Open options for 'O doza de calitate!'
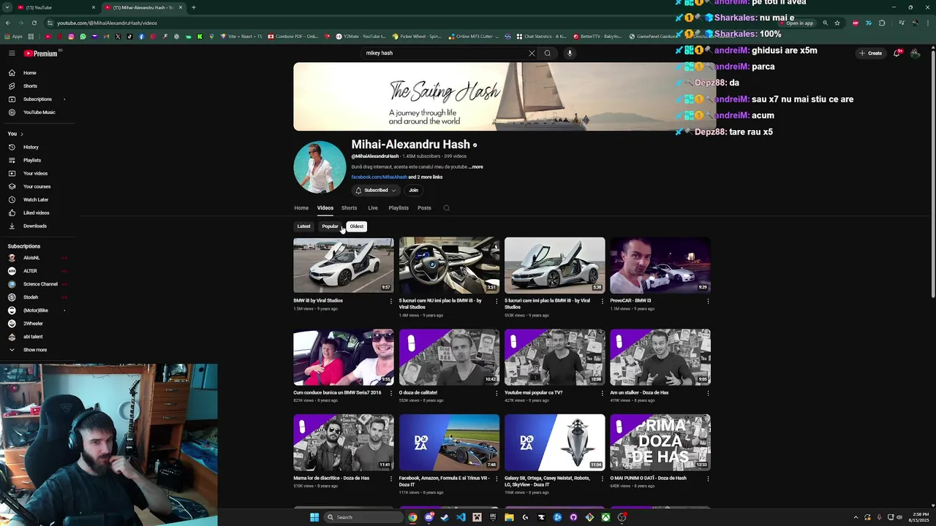 point(496,393)
